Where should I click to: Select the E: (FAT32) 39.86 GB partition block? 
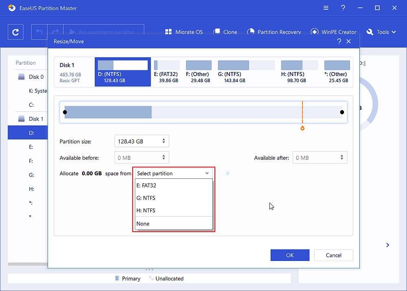[x=166, y=72]
